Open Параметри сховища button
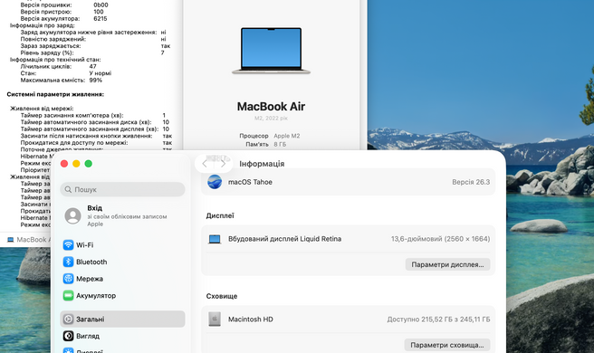 coord(447,345)
